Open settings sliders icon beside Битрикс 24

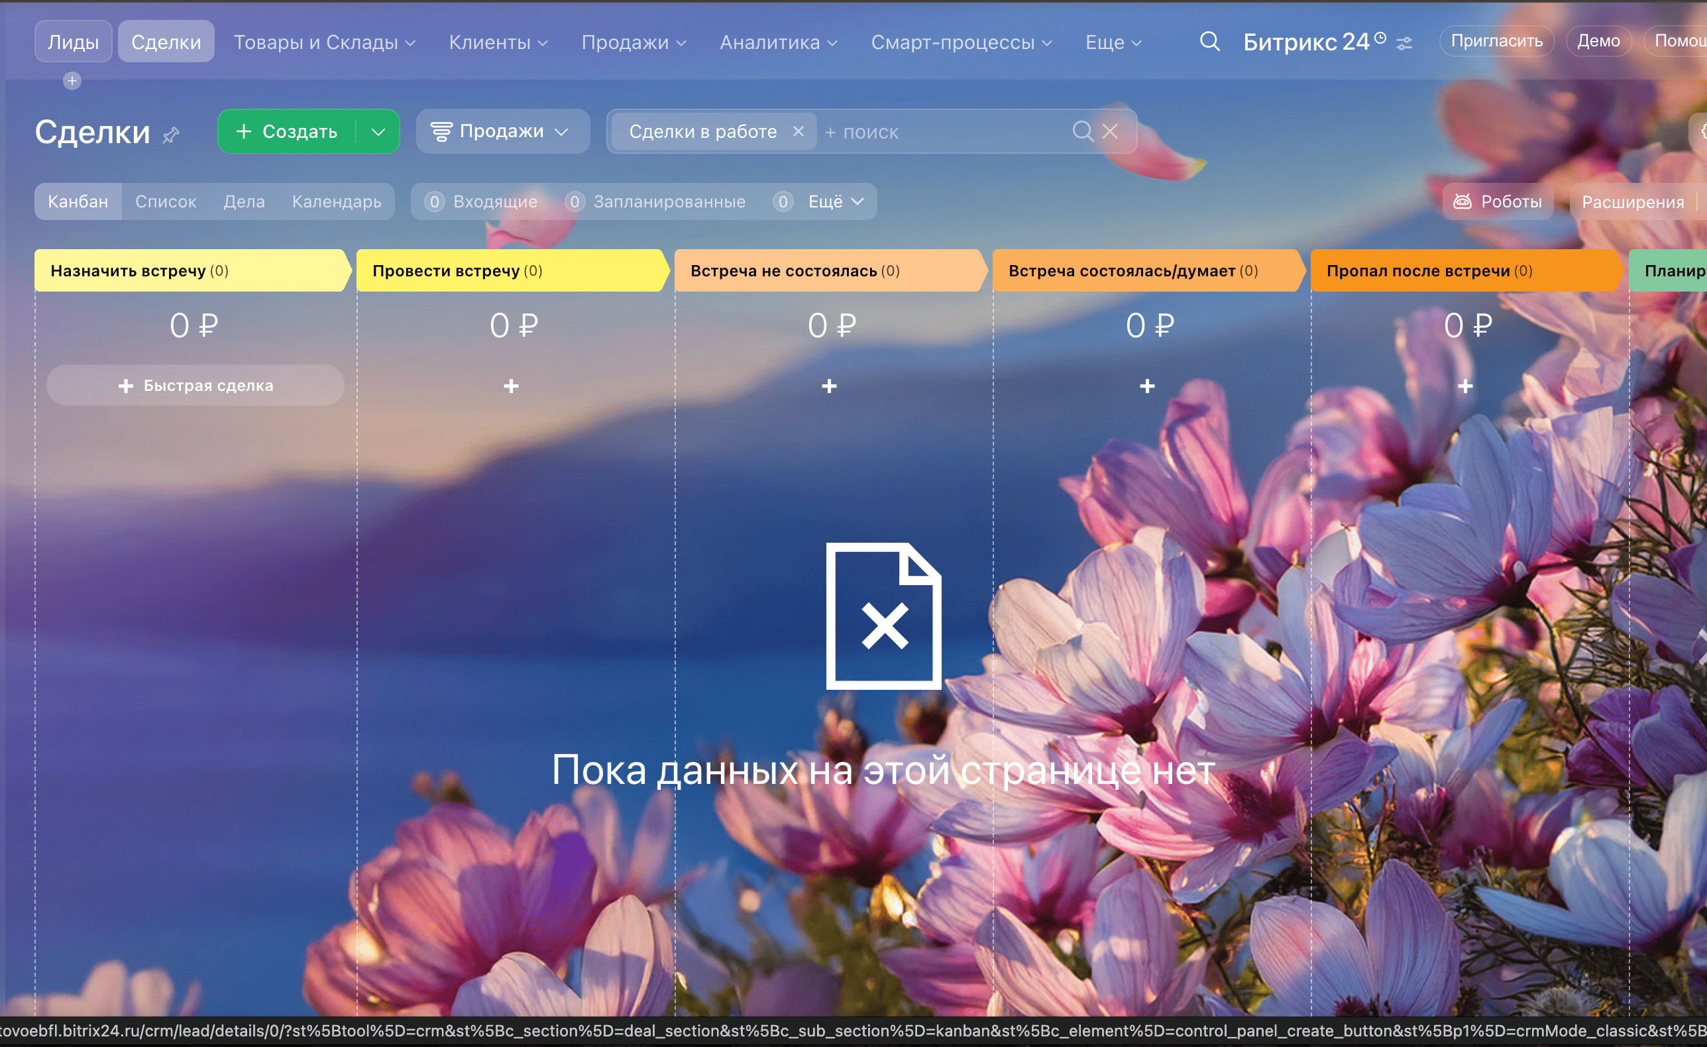pos(1404,43)
